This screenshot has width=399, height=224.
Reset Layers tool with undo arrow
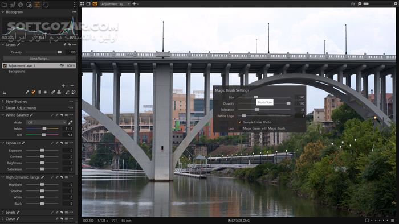[x=69, y=45]
